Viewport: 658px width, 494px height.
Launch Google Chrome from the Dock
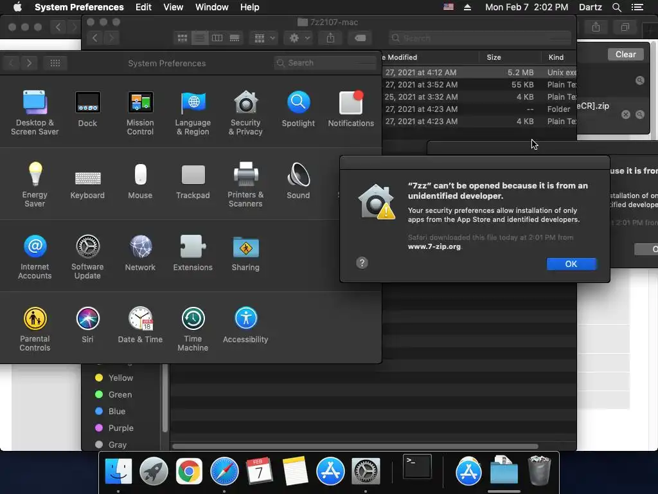tap(189, 471)
